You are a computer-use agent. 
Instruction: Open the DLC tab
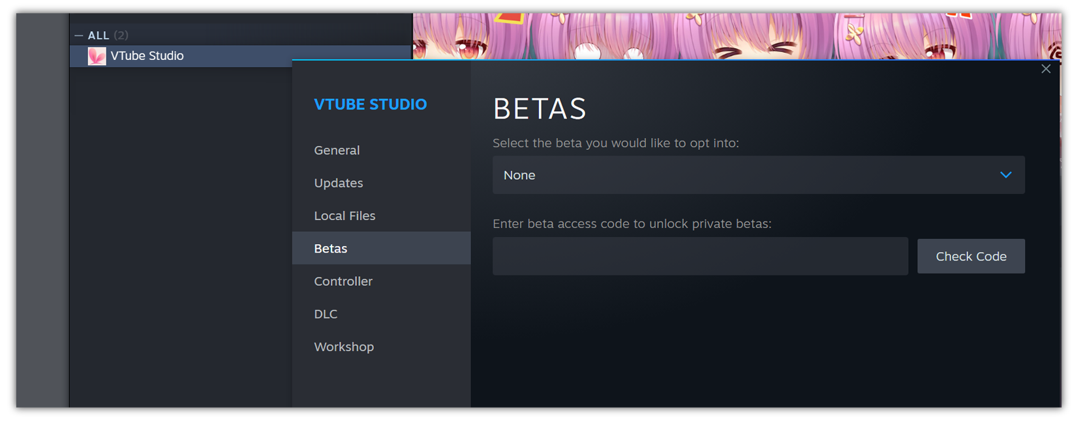coord(381,314)
